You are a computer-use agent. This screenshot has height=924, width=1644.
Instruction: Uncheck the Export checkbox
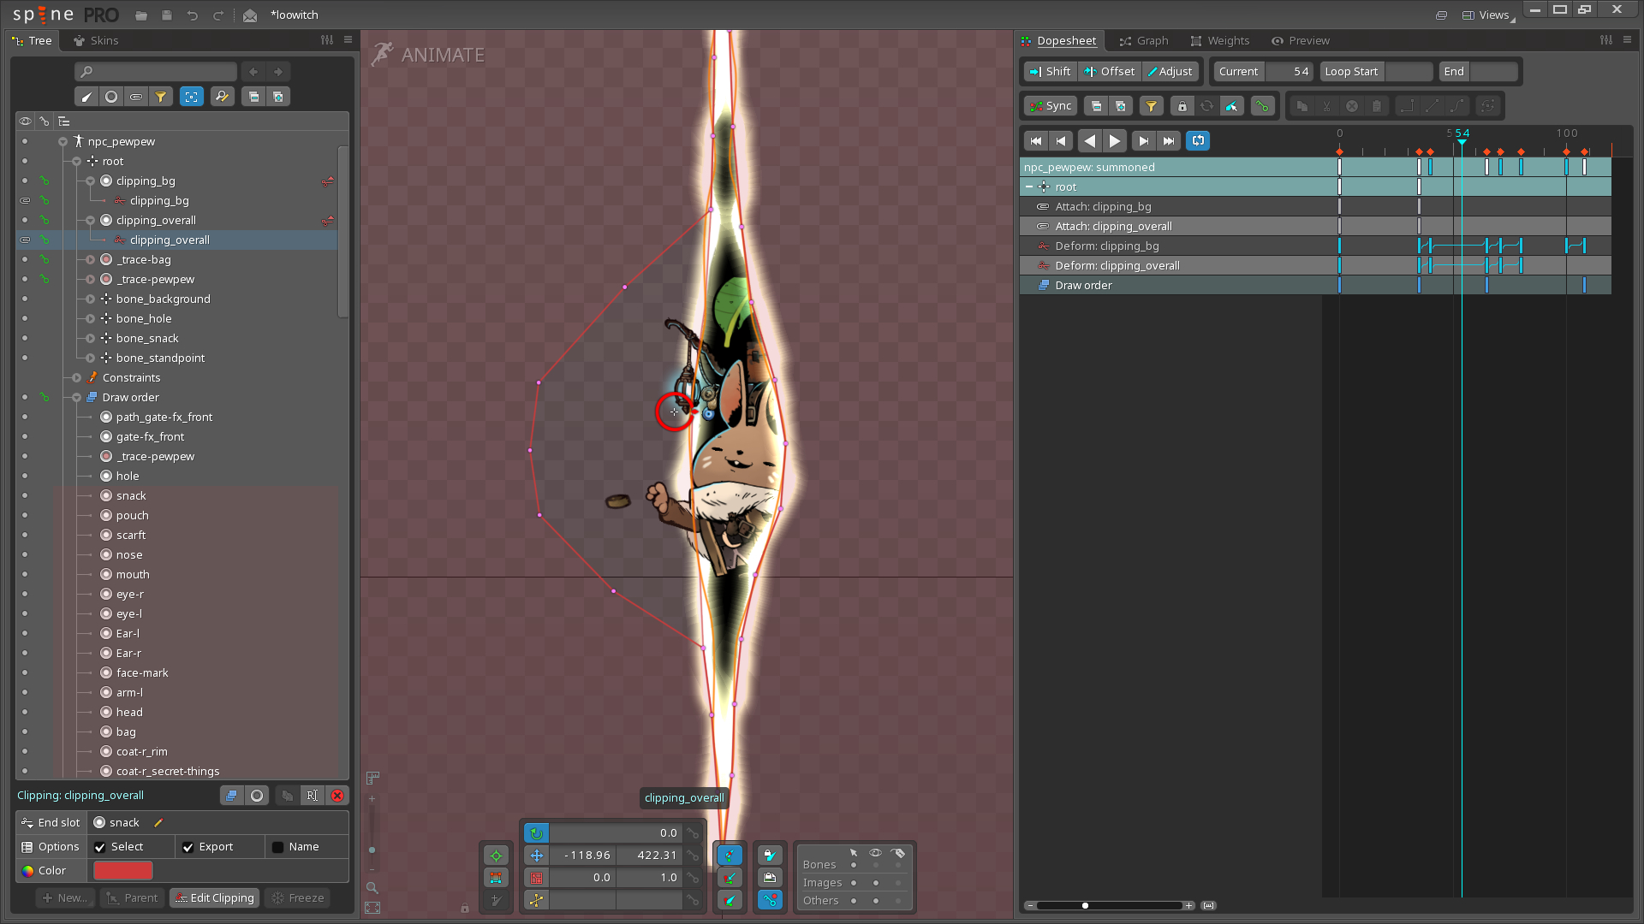pos(188,847)
